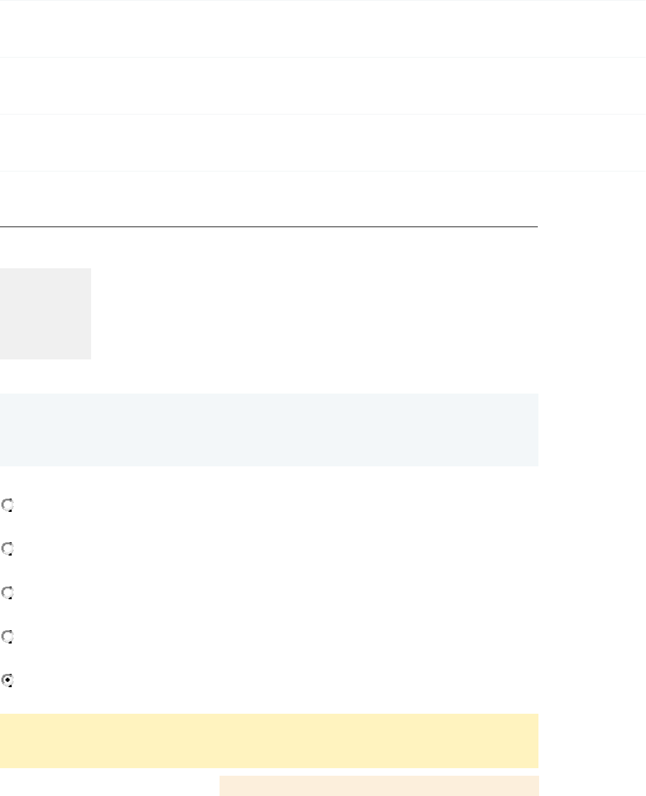Click the second blank row from top
This screenshot has height=796, width=646.
323,85
